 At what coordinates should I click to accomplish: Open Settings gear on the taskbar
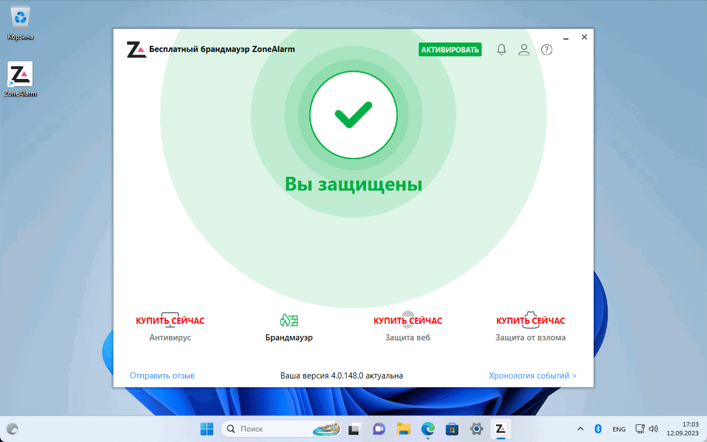(477, 429)
